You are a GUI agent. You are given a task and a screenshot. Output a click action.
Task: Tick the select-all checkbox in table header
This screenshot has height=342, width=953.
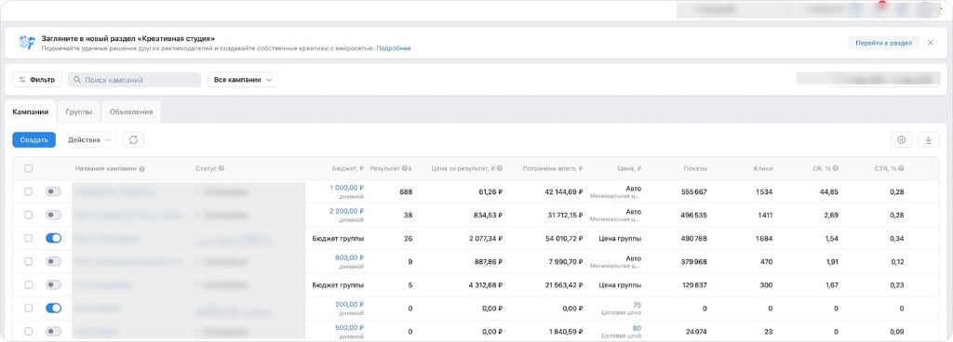(x=29, y=168)
